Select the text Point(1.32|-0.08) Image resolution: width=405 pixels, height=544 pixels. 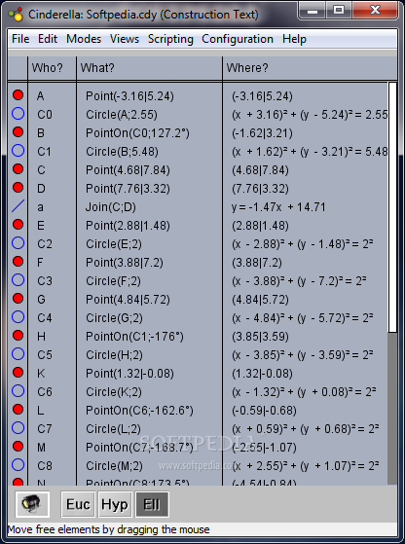click(x=129, y=374)
